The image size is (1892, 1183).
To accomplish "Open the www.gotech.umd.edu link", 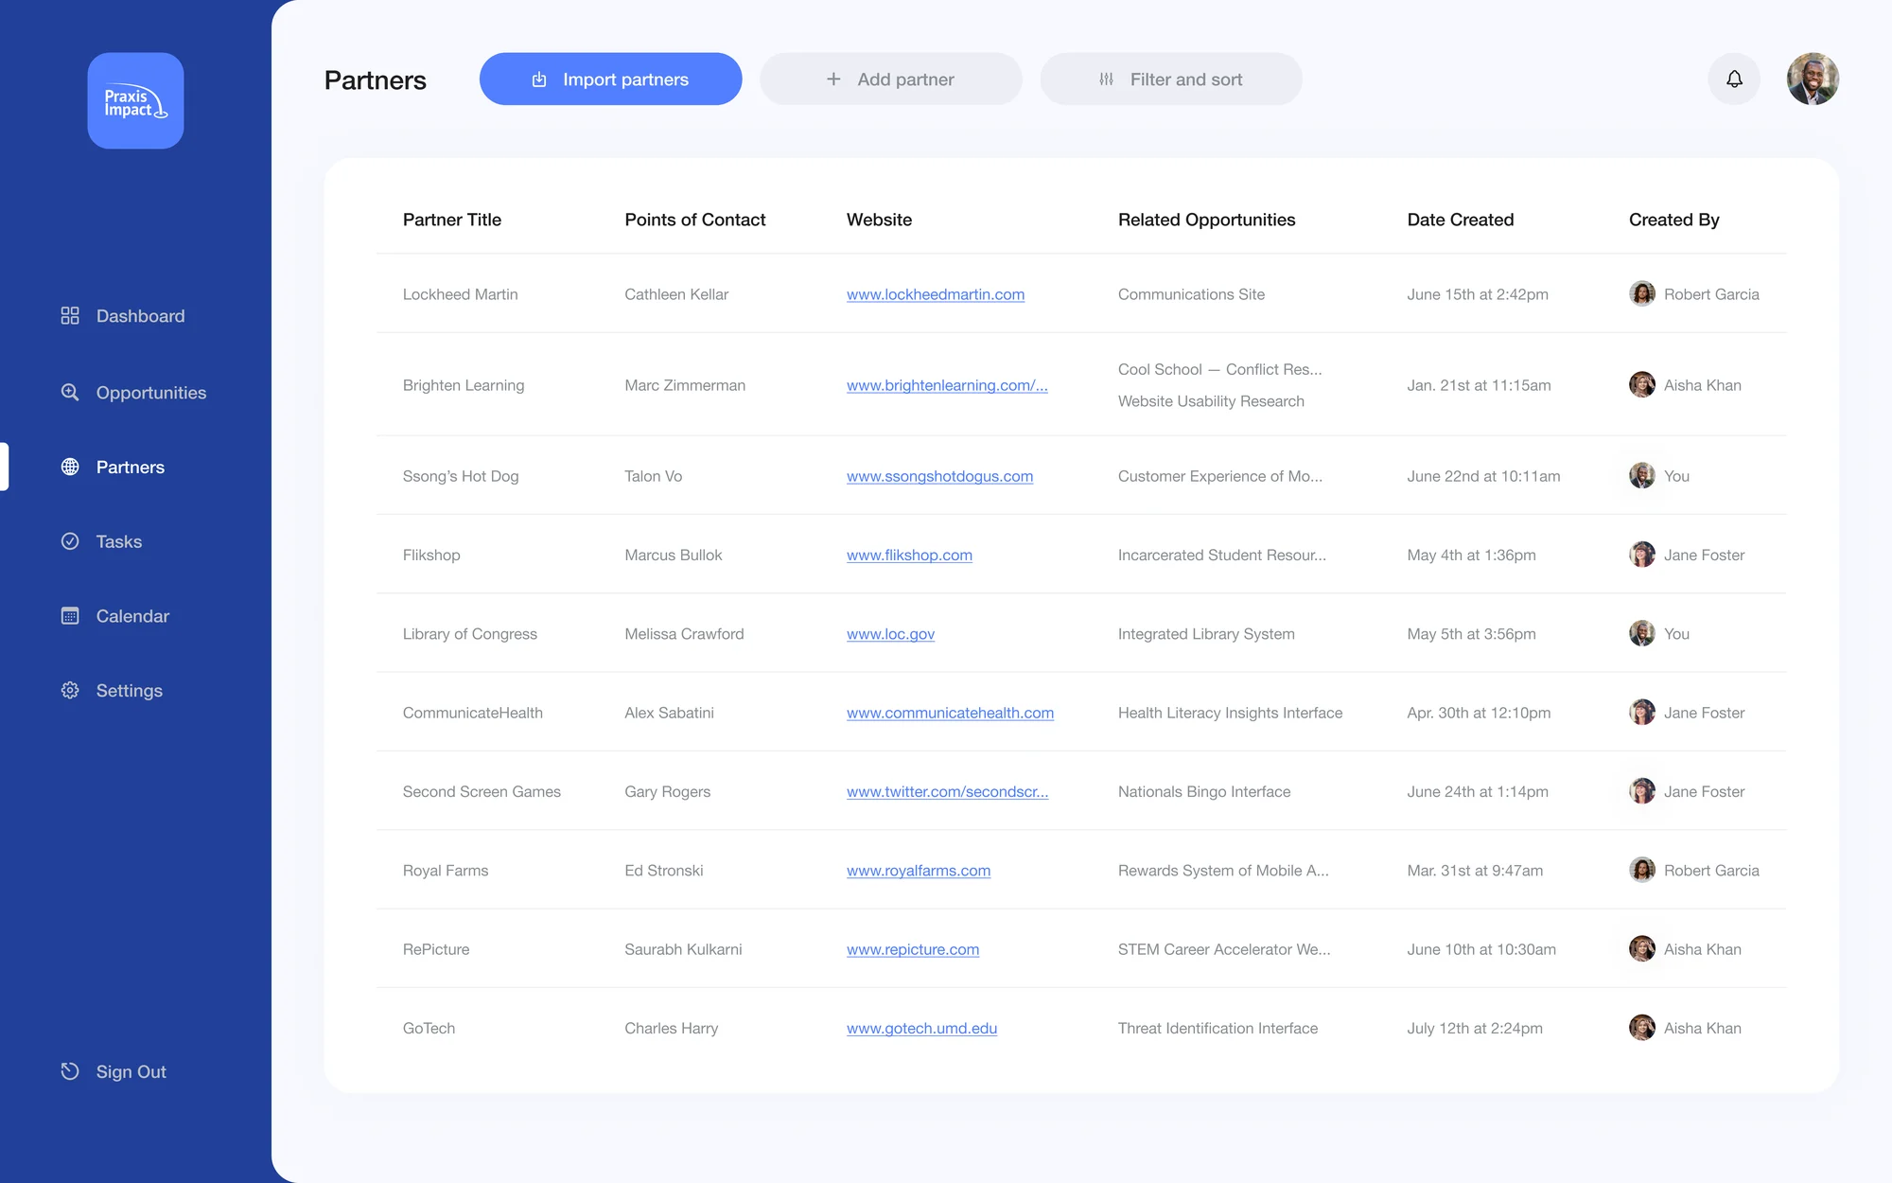I will tap(921, 1028).
